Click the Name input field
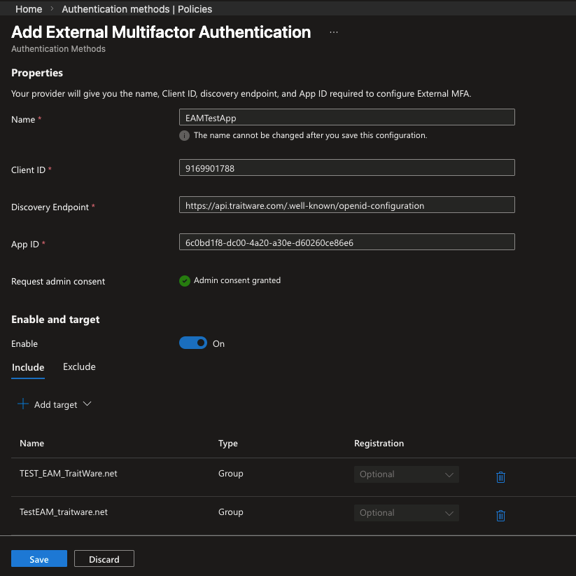Screen dimensions: 576x576 (x=347, y=118)
